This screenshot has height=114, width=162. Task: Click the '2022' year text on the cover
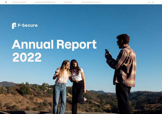coord(27,57)
